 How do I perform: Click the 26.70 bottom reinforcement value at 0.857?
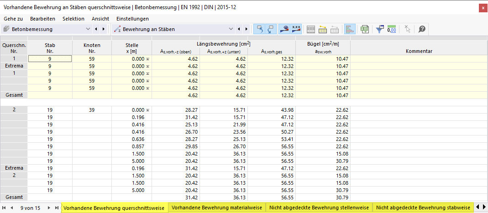(224, 146)
